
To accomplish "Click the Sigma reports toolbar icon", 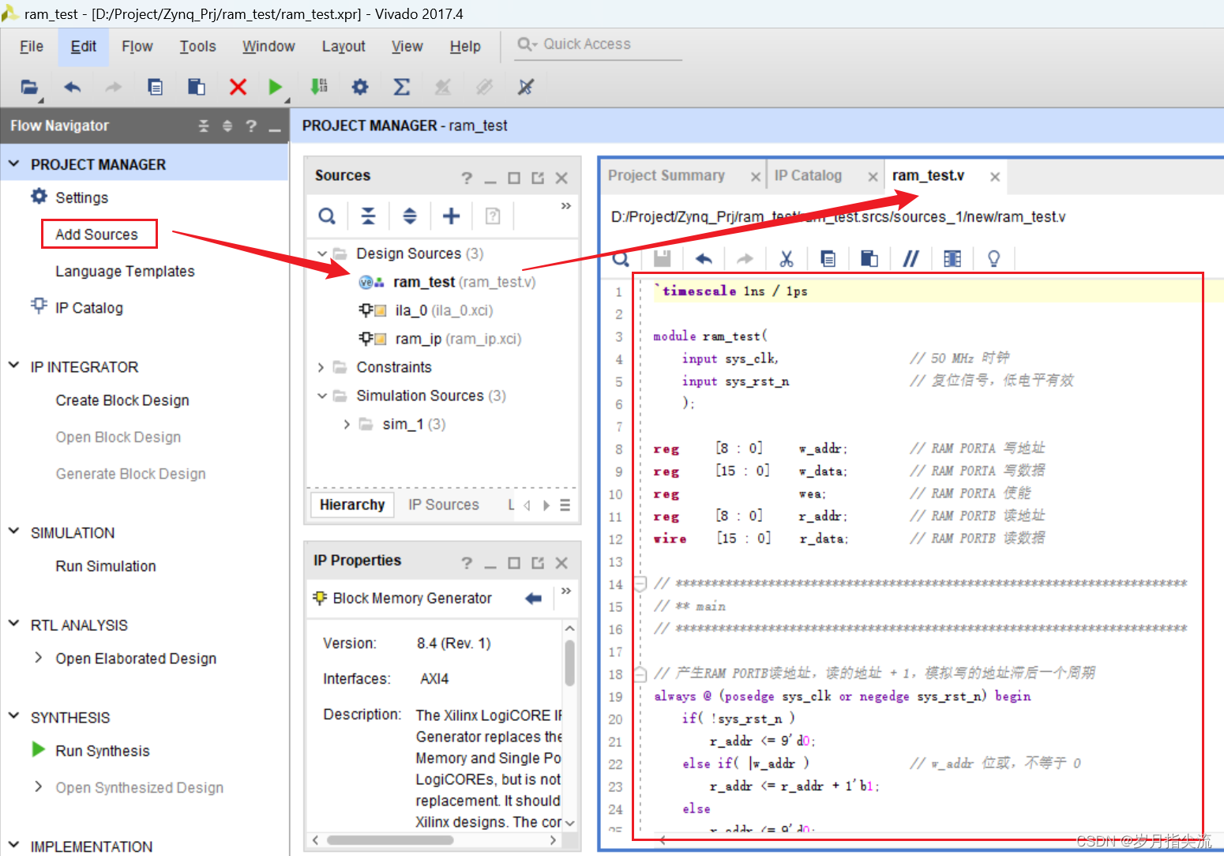I will (402, 87).
